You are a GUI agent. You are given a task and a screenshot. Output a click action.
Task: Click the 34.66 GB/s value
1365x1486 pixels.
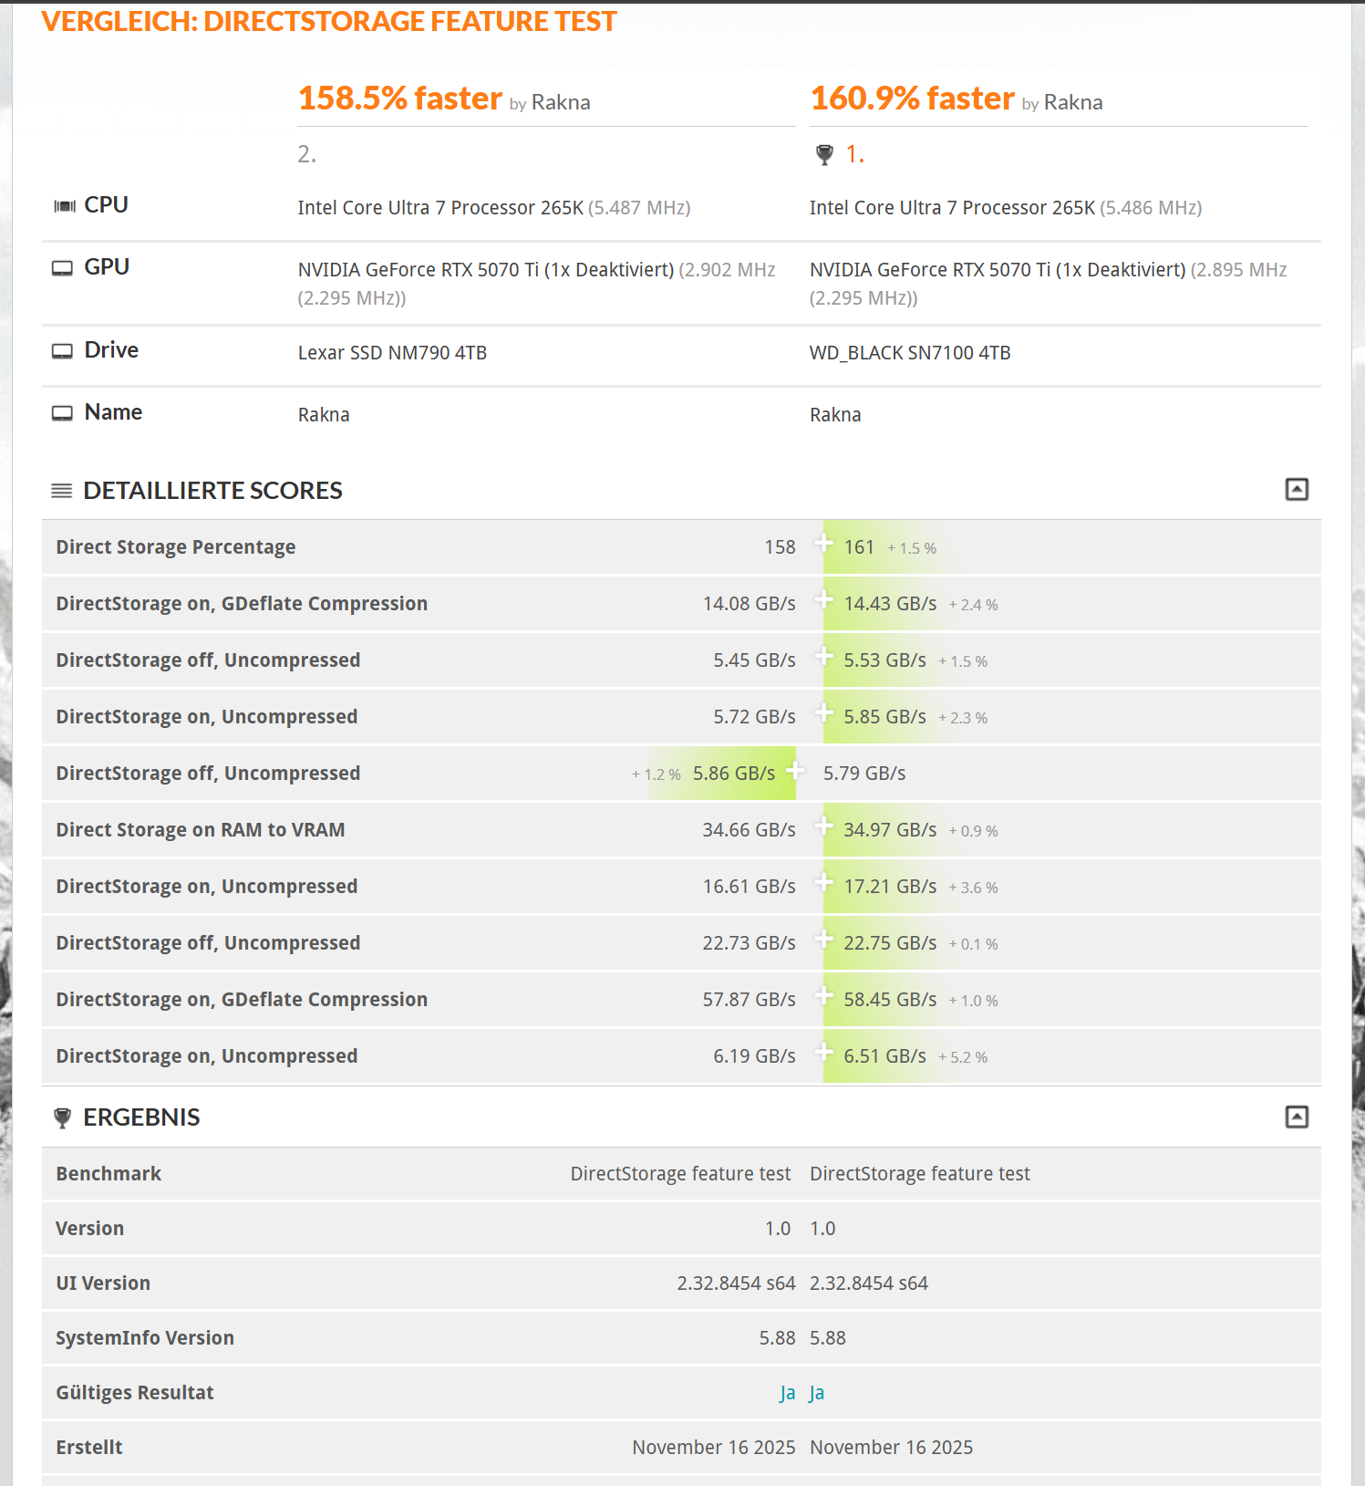(x=749, y=830)
